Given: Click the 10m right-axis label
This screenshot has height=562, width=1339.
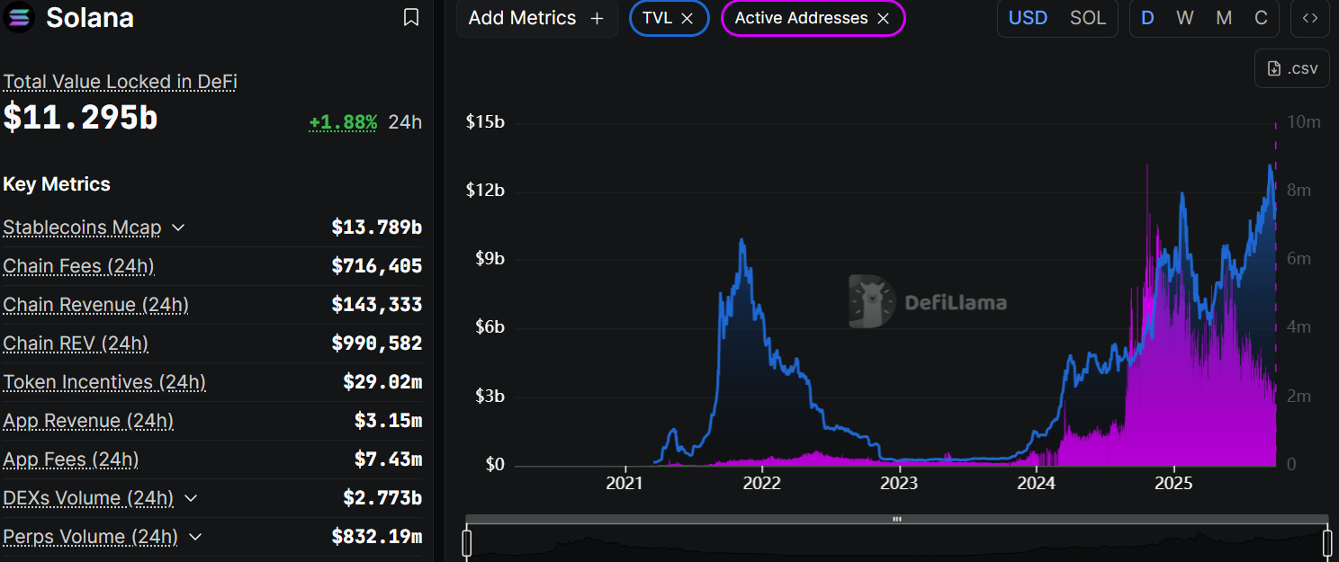Looking at the screenshot, I should 1303,121.
